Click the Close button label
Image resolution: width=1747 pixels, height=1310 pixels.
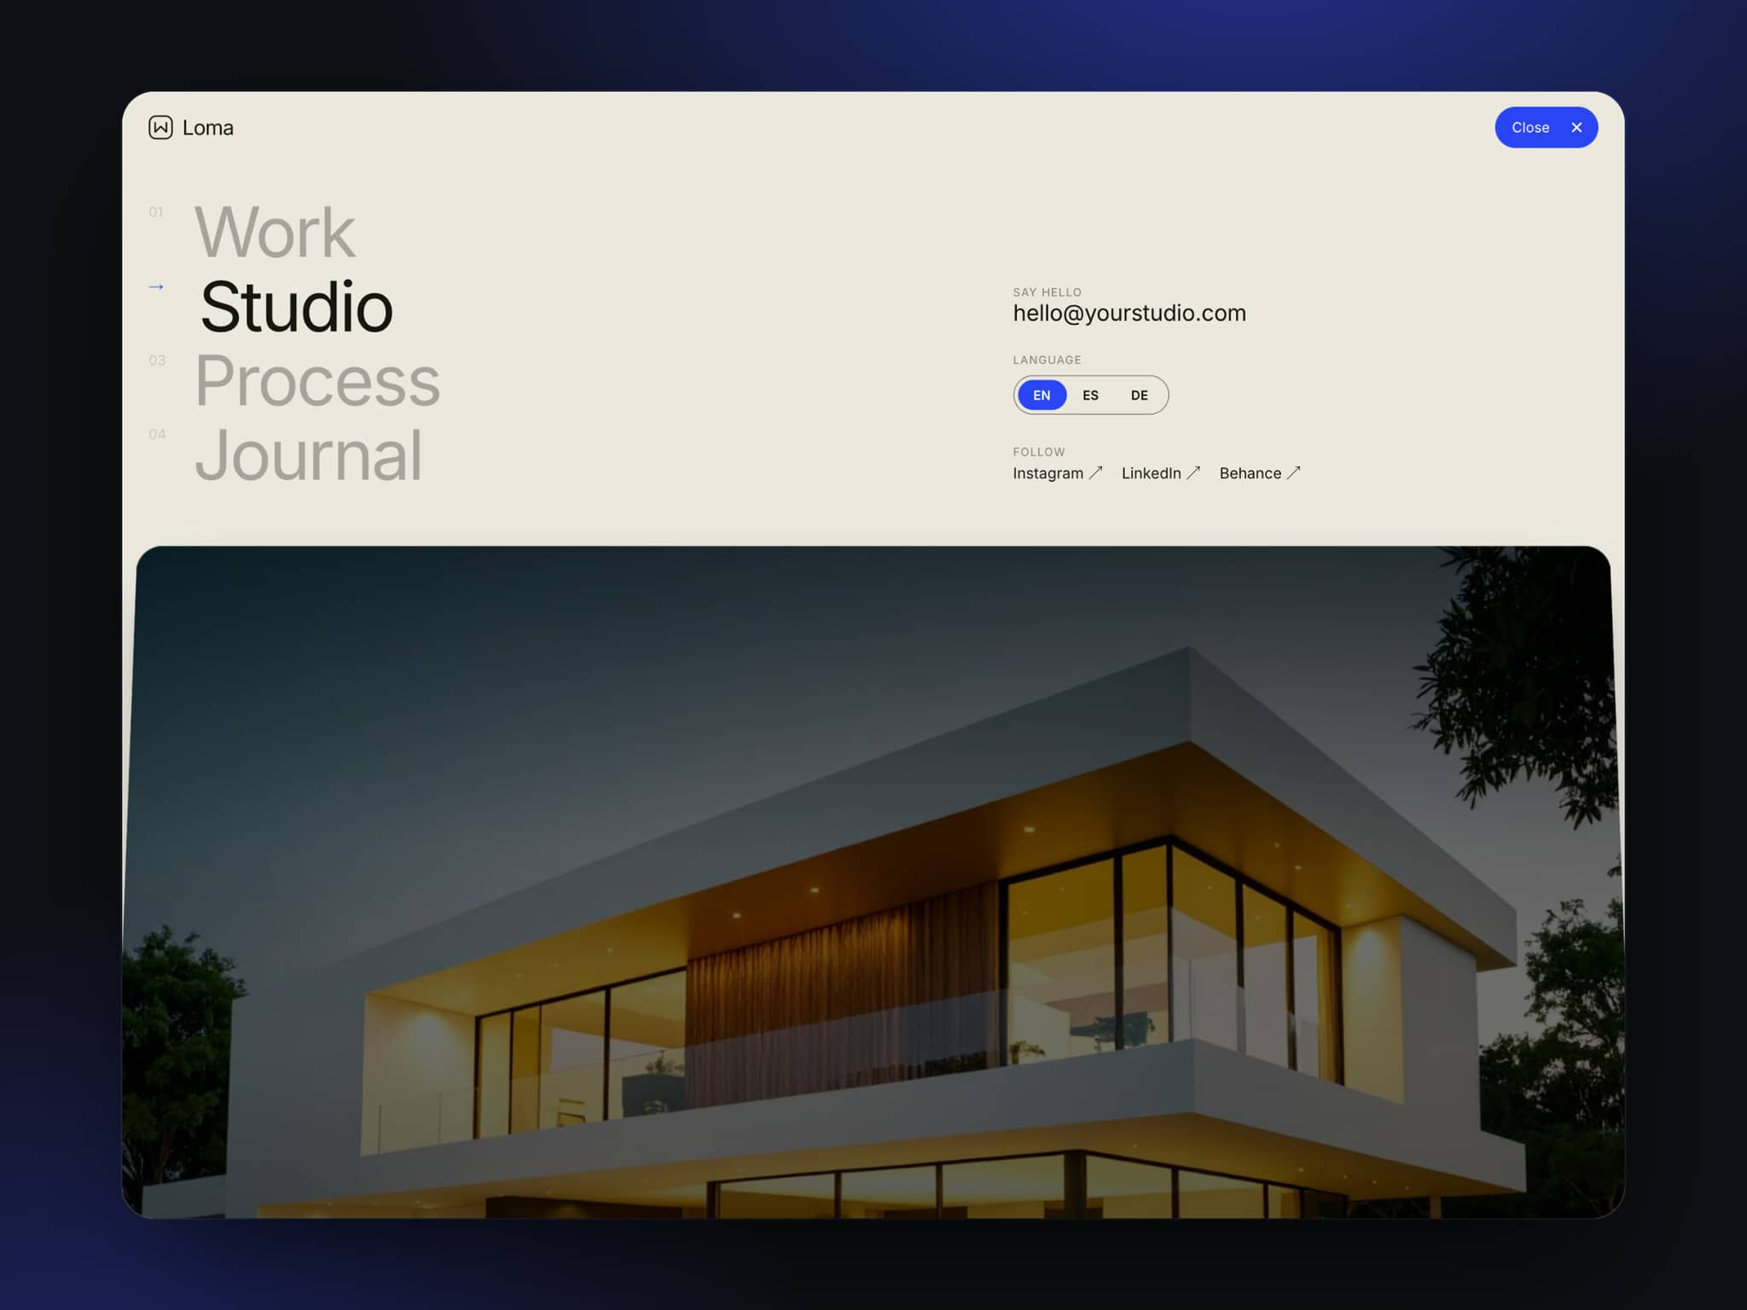1530,127
